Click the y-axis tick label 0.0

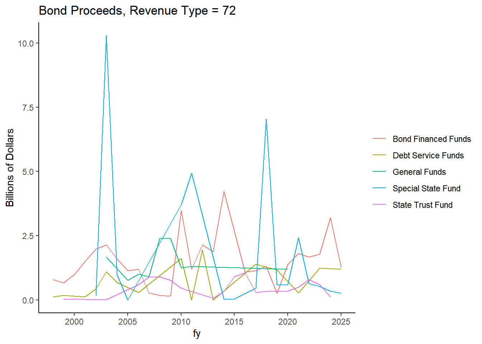(28, 300)
